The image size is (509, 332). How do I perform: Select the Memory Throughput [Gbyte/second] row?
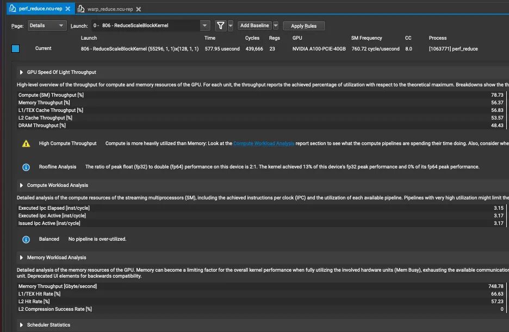coord(262,286)
